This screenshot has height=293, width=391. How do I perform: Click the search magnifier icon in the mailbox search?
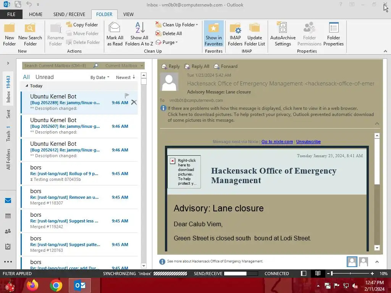pyautogui.click(x=96, y=66)
